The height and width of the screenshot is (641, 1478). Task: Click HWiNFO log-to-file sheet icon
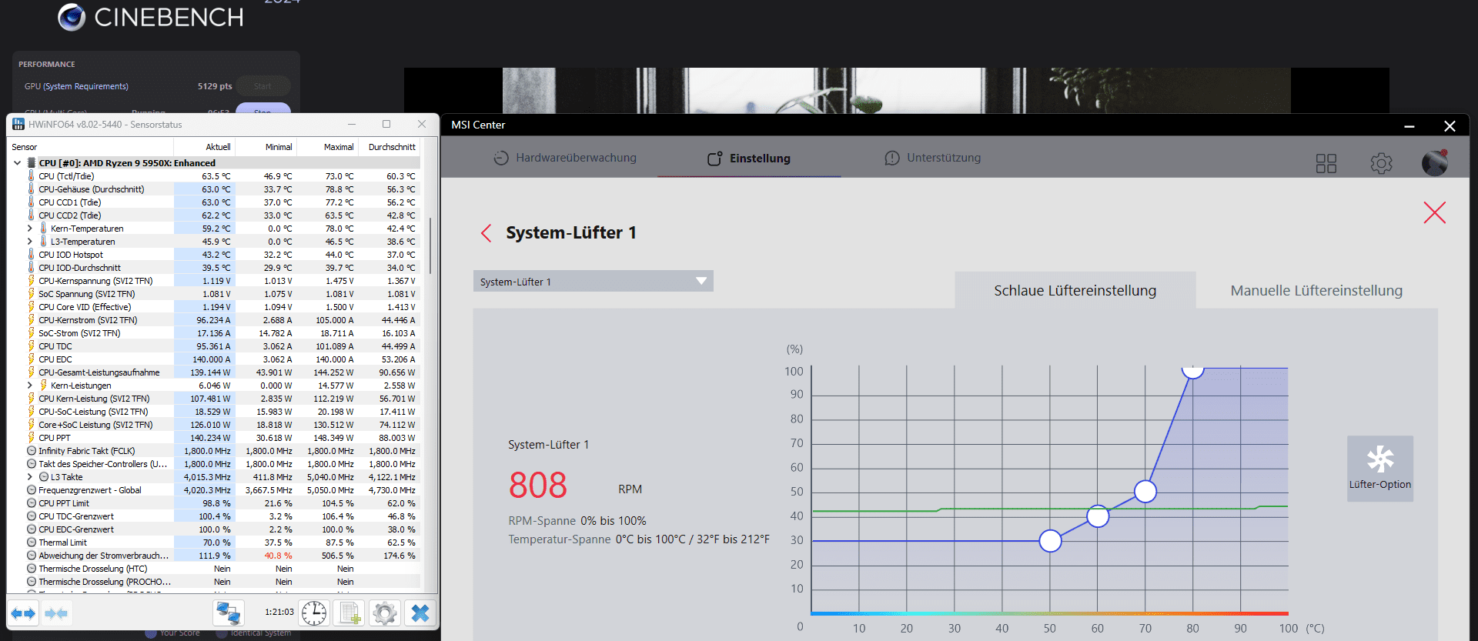(x=349, y=613)
